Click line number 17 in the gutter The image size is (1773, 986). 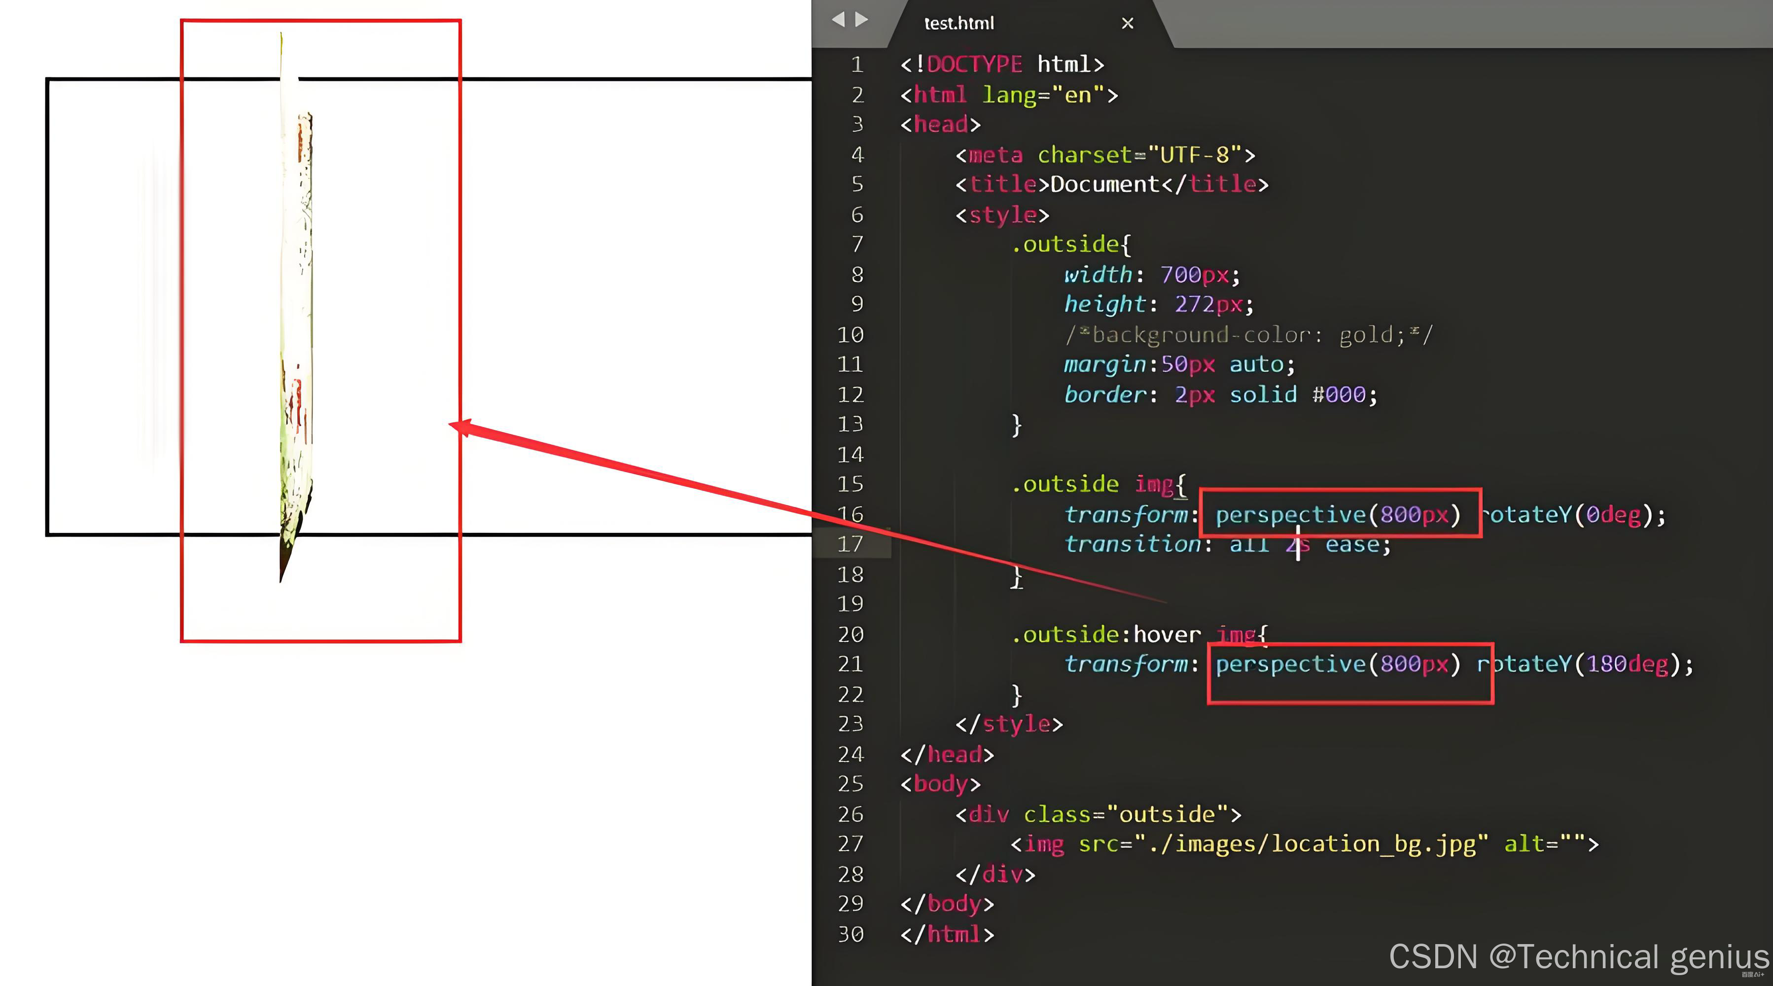850,544
